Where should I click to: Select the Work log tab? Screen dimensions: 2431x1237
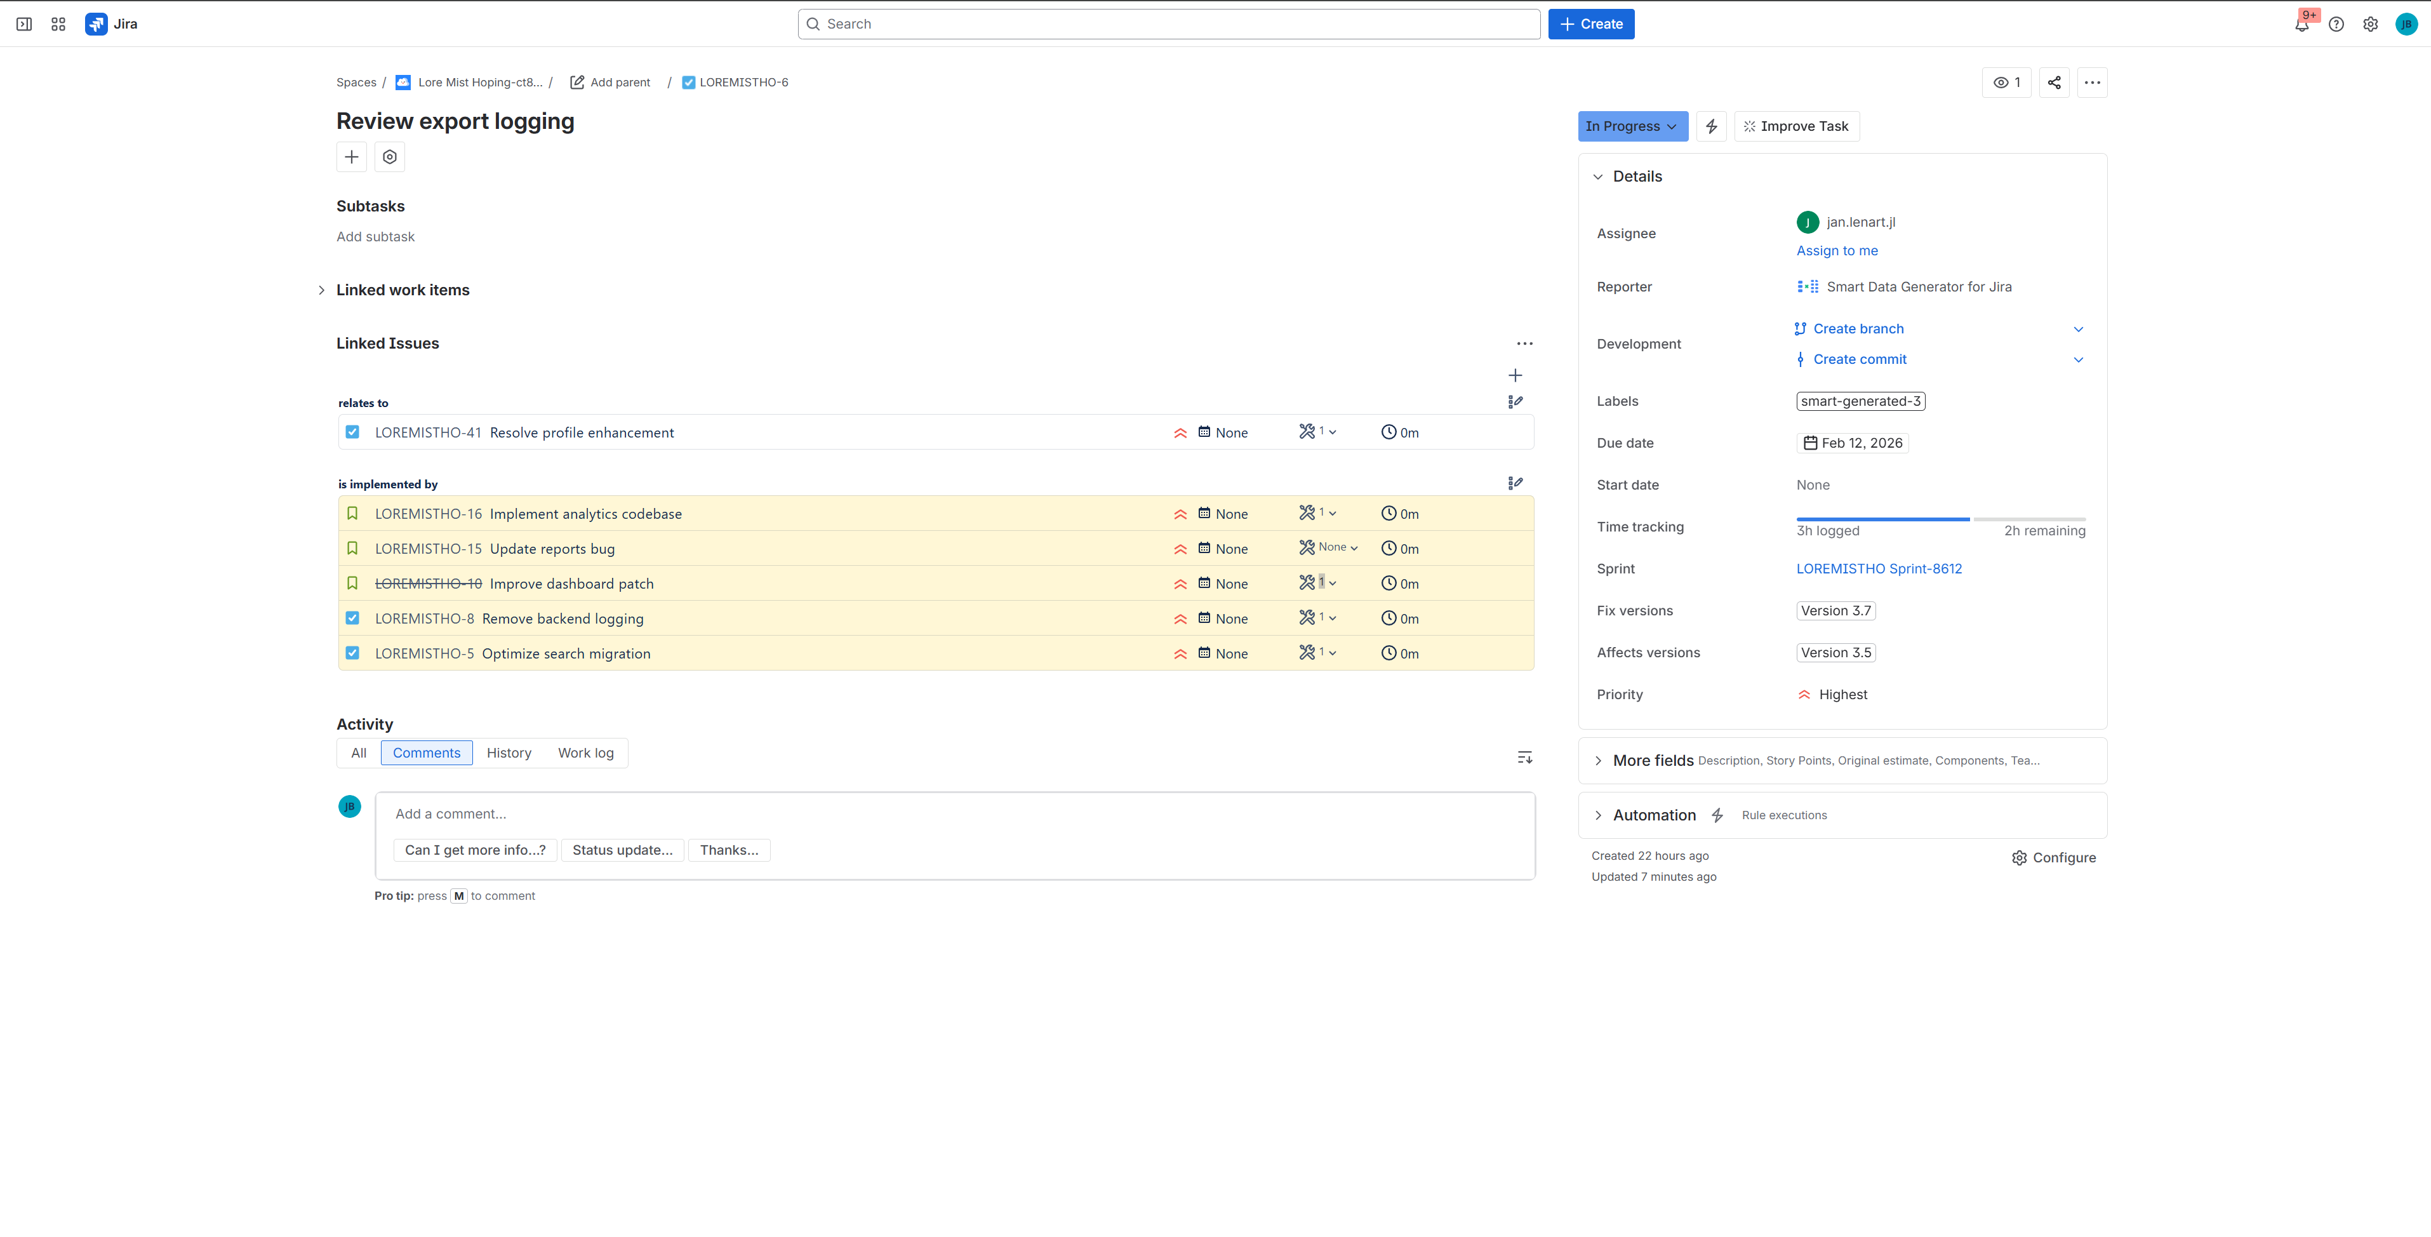(x=585, y=753)
